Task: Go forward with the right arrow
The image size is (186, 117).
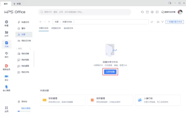Action: point(45,22)
